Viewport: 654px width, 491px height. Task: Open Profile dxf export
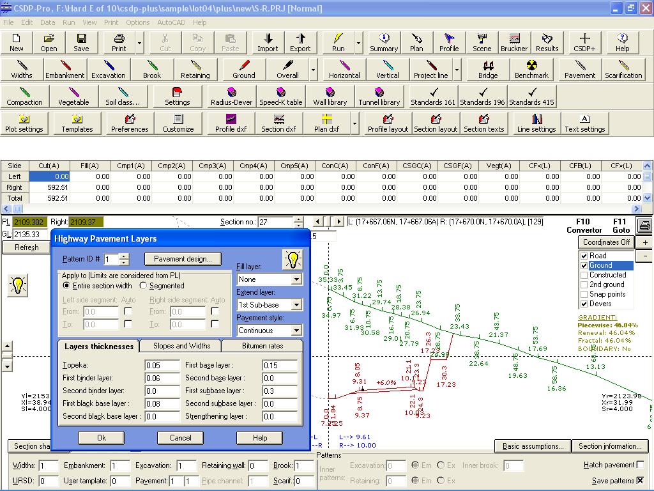231,123
